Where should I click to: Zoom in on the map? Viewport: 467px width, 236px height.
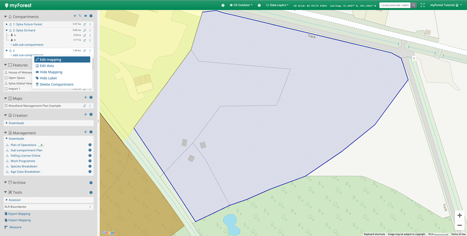coord(459,215)
